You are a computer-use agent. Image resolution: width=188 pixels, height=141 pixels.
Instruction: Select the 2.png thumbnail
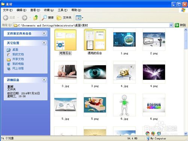pos(154,39)
